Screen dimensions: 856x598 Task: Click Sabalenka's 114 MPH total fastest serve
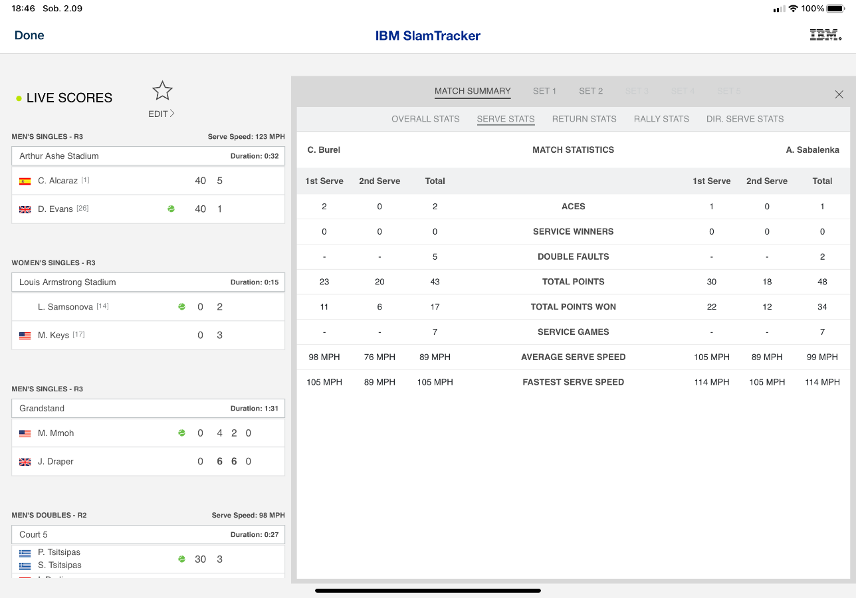click(x=822, y=382)
